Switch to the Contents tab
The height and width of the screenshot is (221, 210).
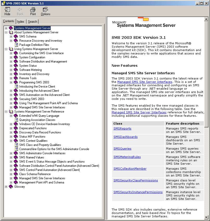click(9, 21)
